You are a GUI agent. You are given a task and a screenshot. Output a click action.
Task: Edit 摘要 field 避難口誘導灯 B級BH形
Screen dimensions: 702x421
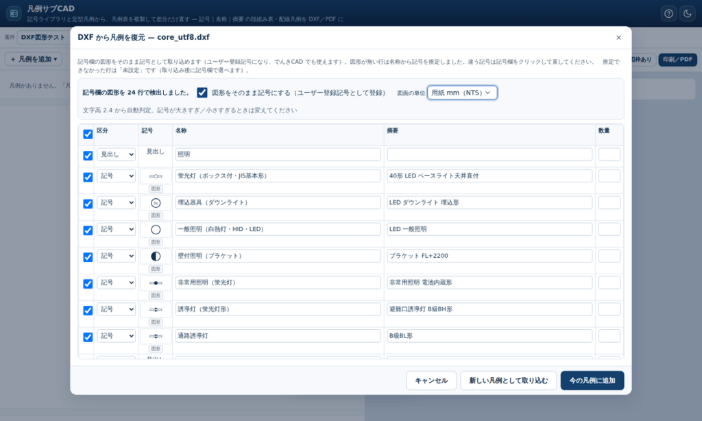pyautogui.click(x=489, y=309)
